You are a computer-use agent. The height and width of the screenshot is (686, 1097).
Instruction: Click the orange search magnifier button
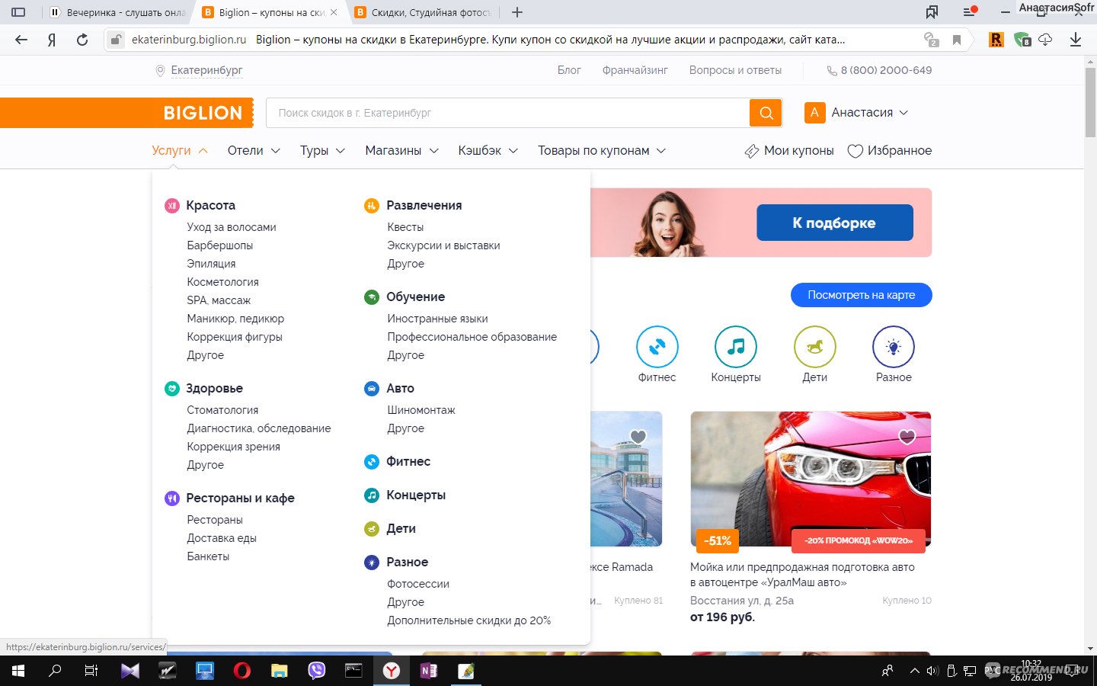click(x=766, y=113)
